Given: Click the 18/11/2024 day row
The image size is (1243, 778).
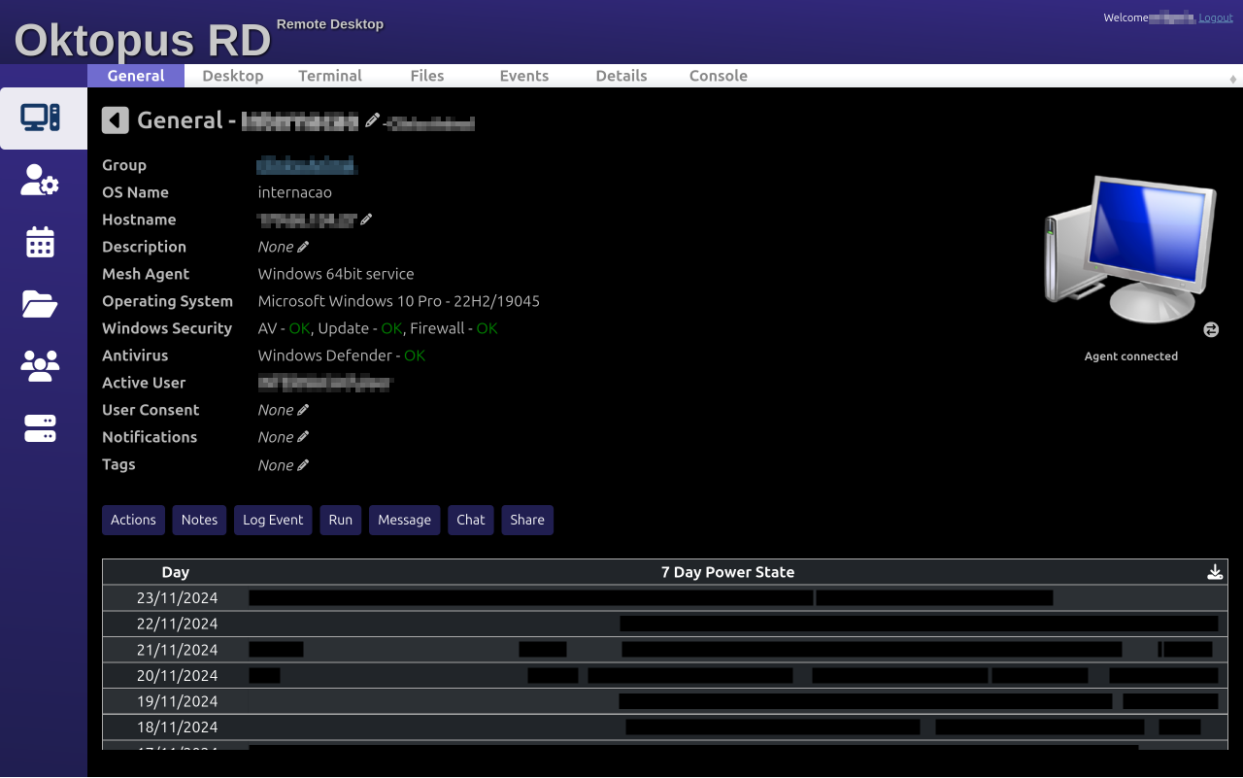Looking at the screenshot, I should (x=665, y=727).
